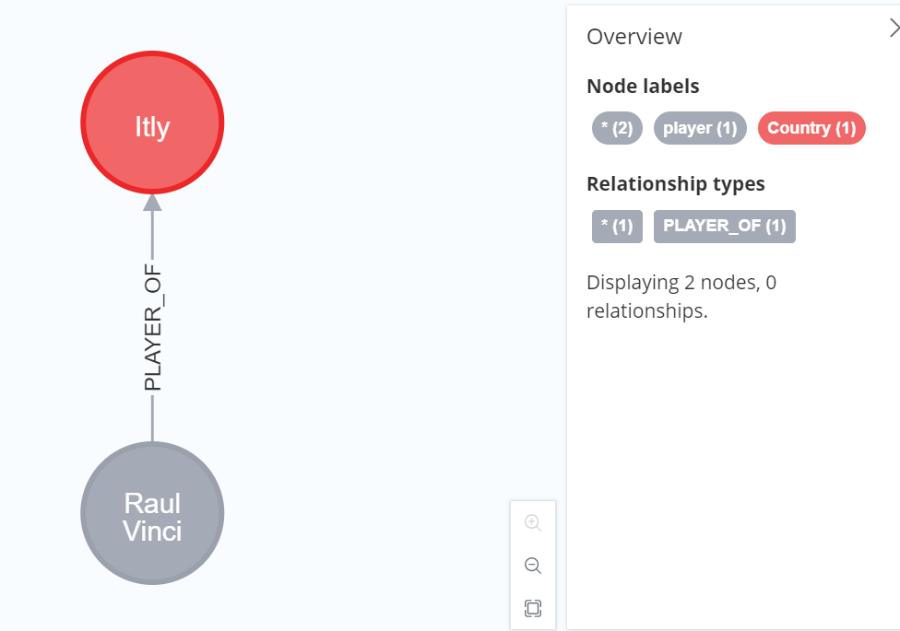
Task: Click the zoom in magnifier icon
Action: tap(533, 522)
